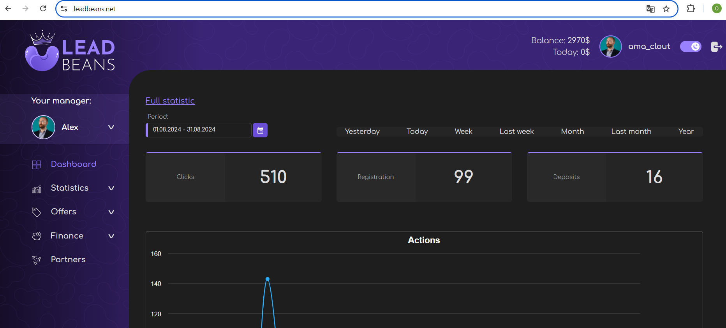Expand the Offers submenu chevron
This screenshot has width=726, height=328.
pyautogui.click(x=111, y=212)
